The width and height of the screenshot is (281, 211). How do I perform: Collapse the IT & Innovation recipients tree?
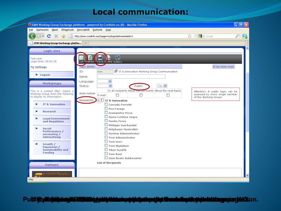(x=99, y=101)
